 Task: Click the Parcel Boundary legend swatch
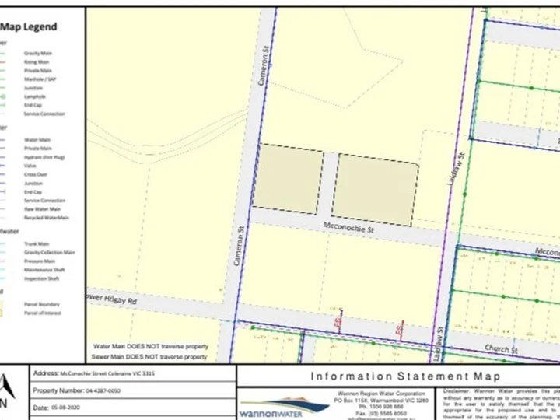tap(2, 304)
